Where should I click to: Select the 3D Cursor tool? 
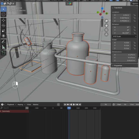pos(3,14)
